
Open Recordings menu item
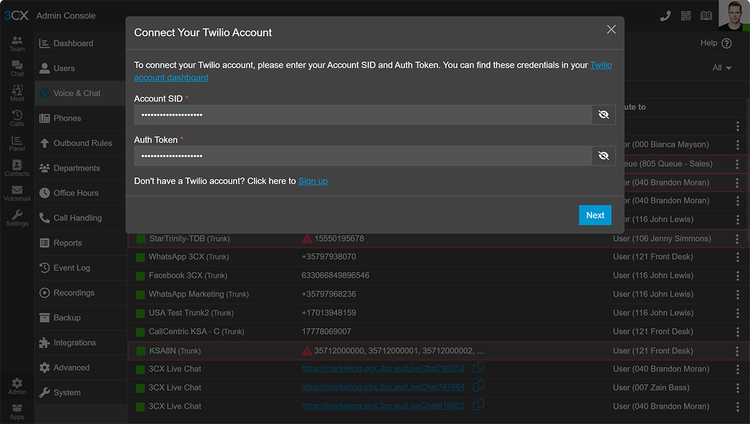[80, 293]
